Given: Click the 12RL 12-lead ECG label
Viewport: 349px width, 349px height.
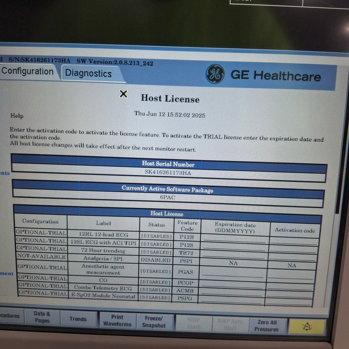Looking at the screenshot, I should point(104,234).
